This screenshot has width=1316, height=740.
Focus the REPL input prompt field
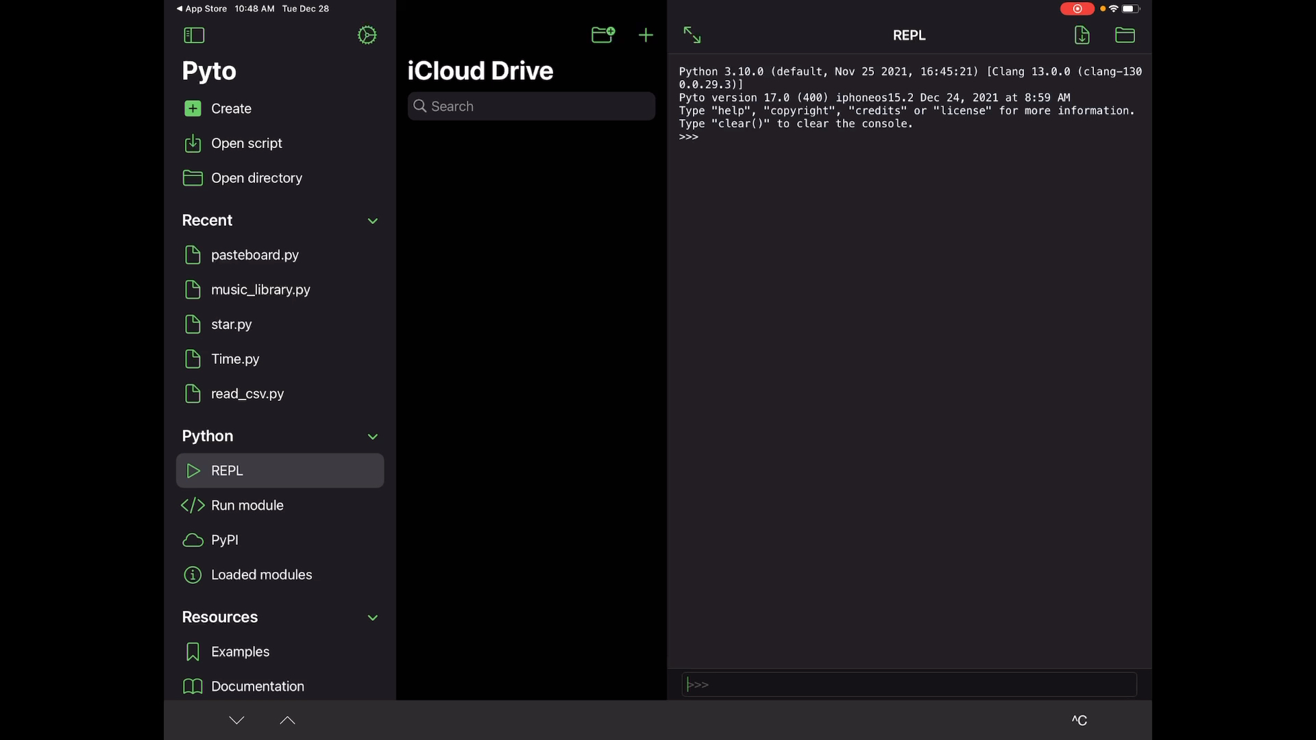(x=909, y=684)
